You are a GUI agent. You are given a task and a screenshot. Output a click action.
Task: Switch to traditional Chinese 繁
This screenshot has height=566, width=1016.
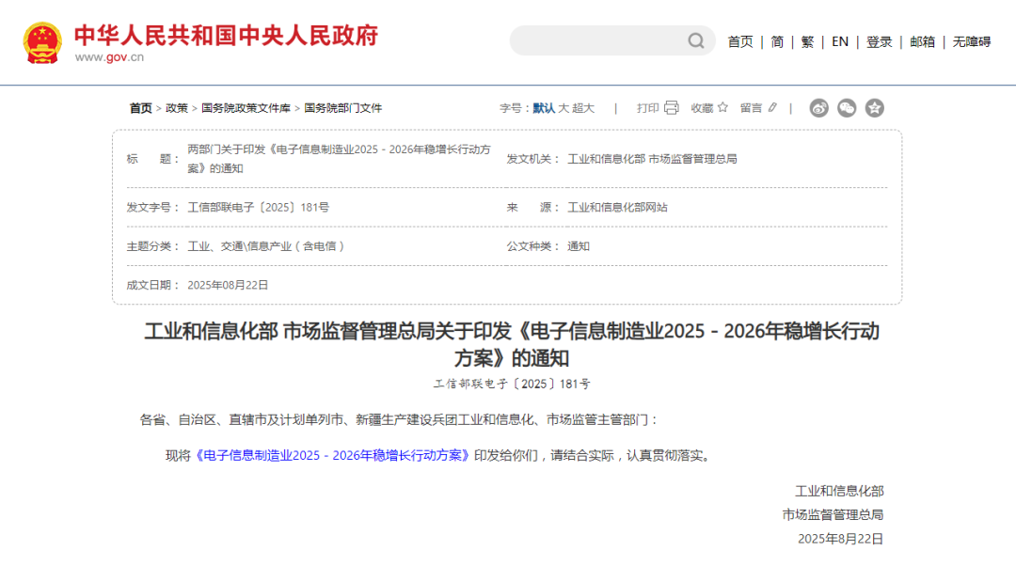point(807,42)
